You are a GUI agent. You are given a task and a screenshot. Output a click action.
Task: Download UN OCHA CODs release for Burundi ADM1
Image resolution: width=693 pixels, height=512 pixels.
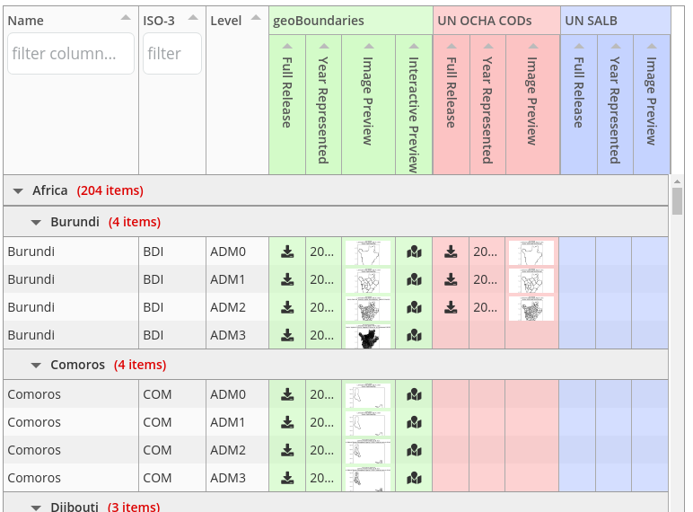tap(451, 279)
